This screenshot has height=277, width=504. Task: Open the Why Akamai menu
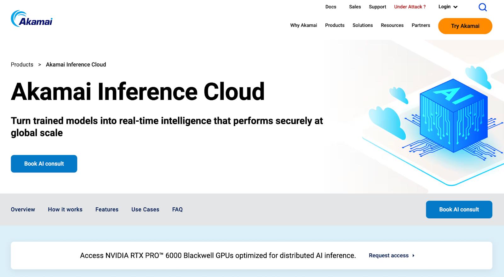304,25
